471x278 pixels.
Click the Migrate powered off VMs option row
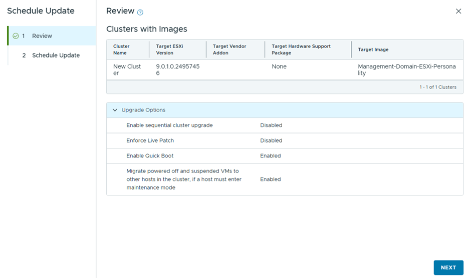[183, 179]
